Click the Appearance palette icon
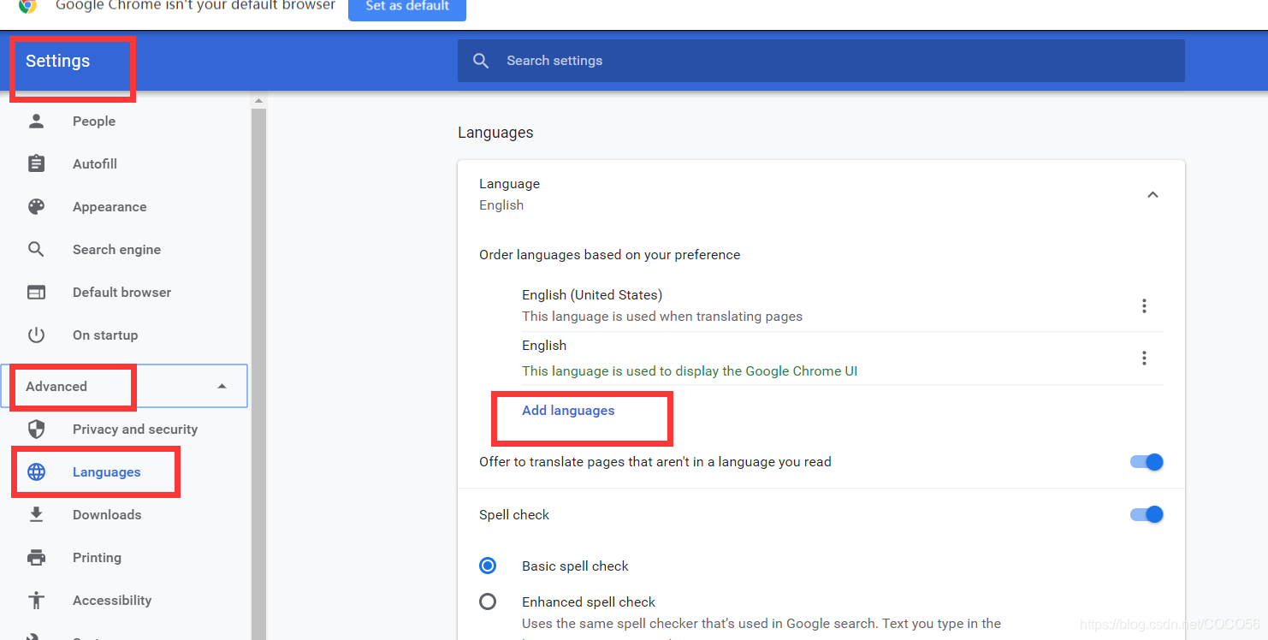1268x640 pixels. tap(36, 206)
